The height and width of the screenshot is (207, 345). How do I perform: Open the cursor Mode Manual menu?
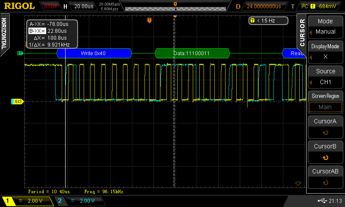pos(325,26)
